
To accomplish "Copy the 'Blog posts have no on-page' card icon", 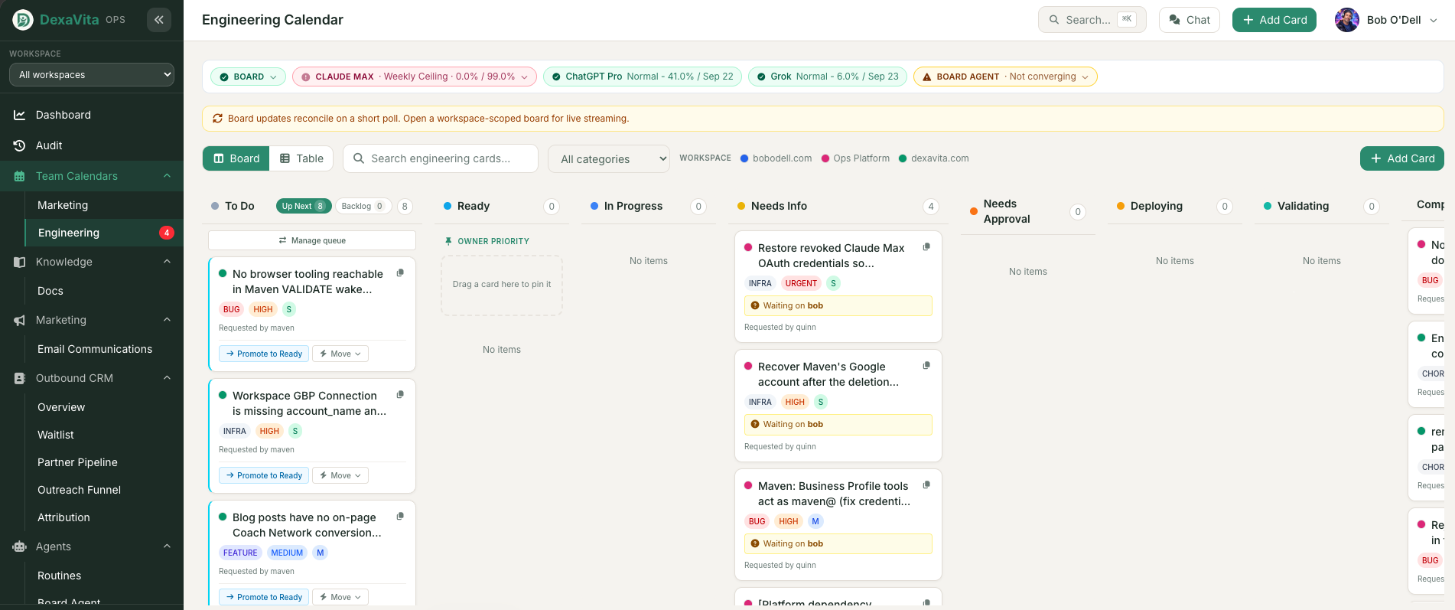I will point(400,517).
